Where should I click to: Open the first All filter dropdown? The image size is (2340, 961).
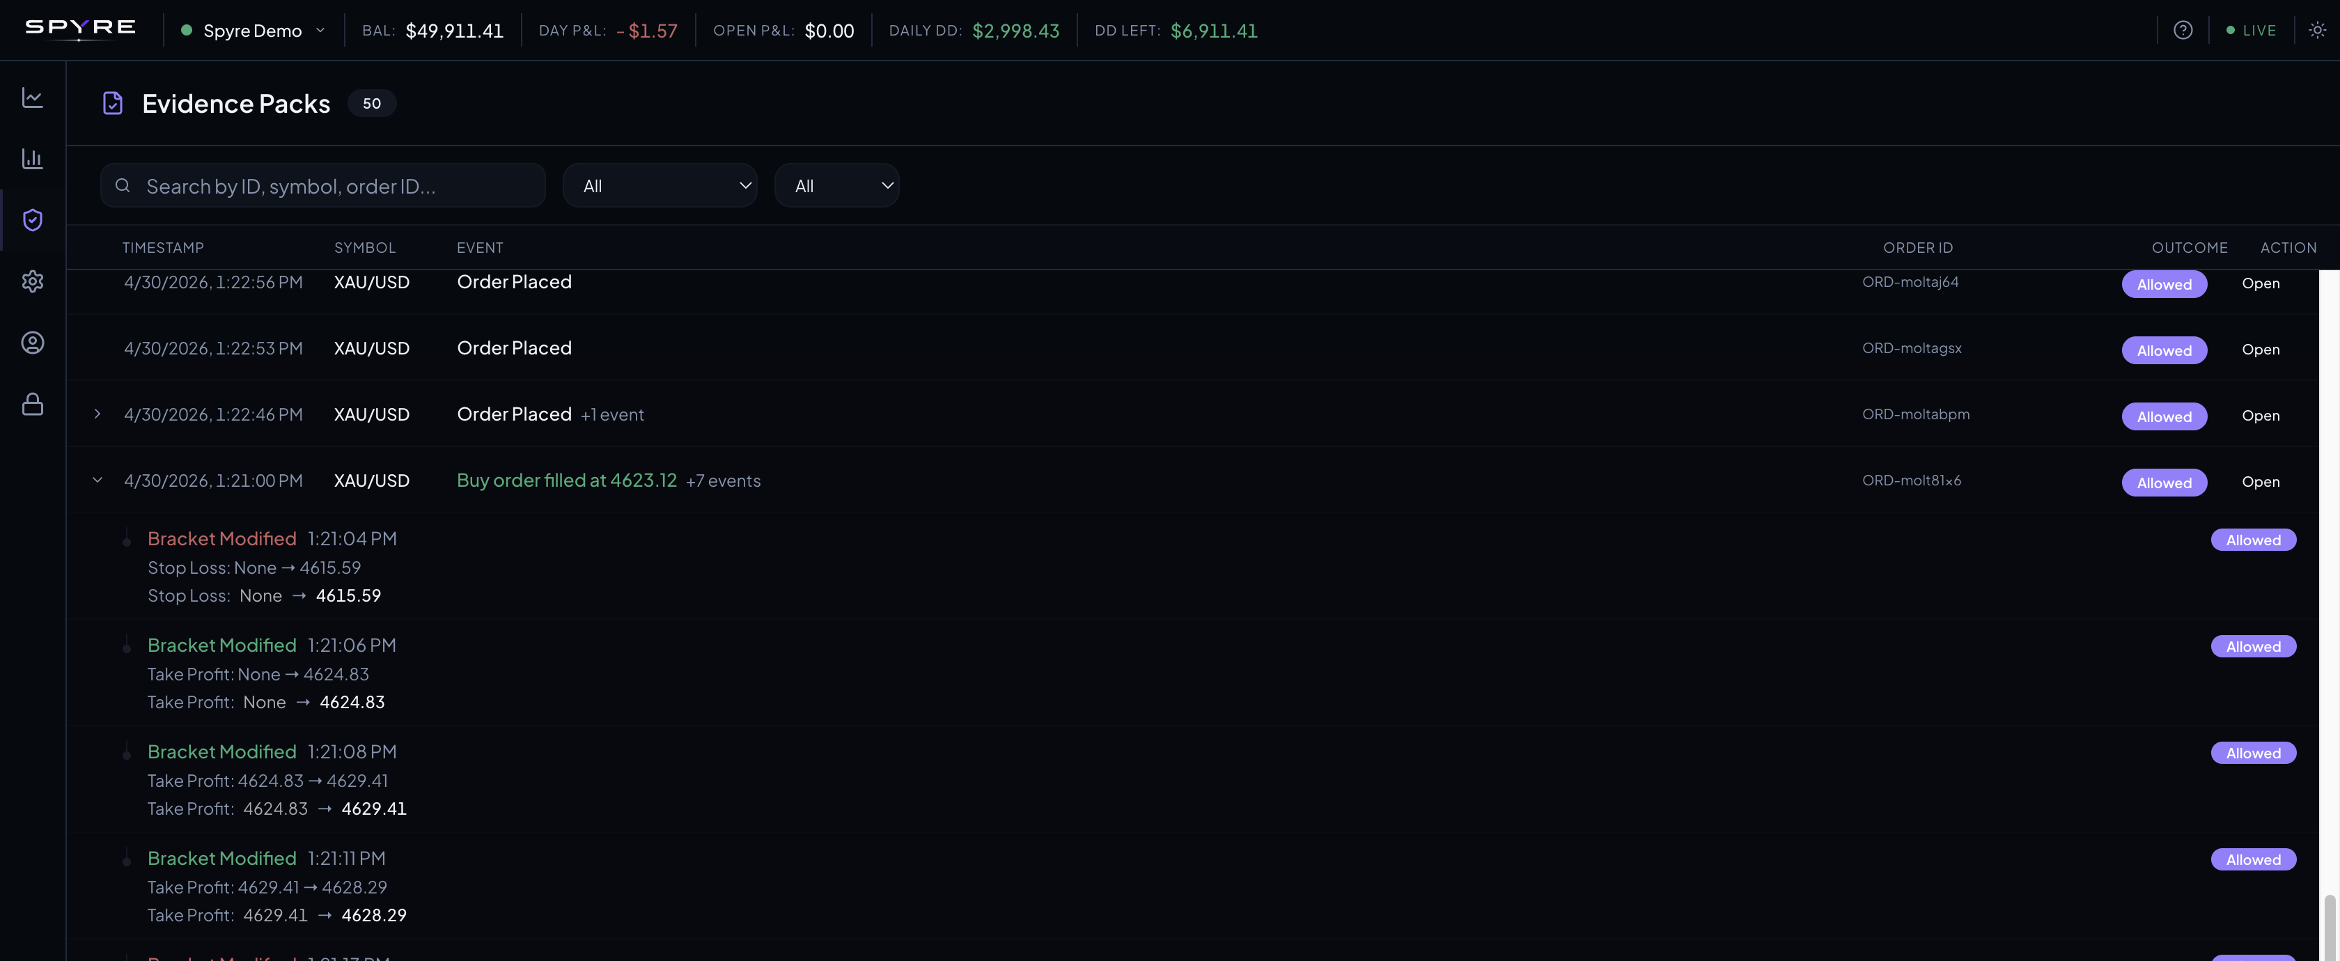660,185
